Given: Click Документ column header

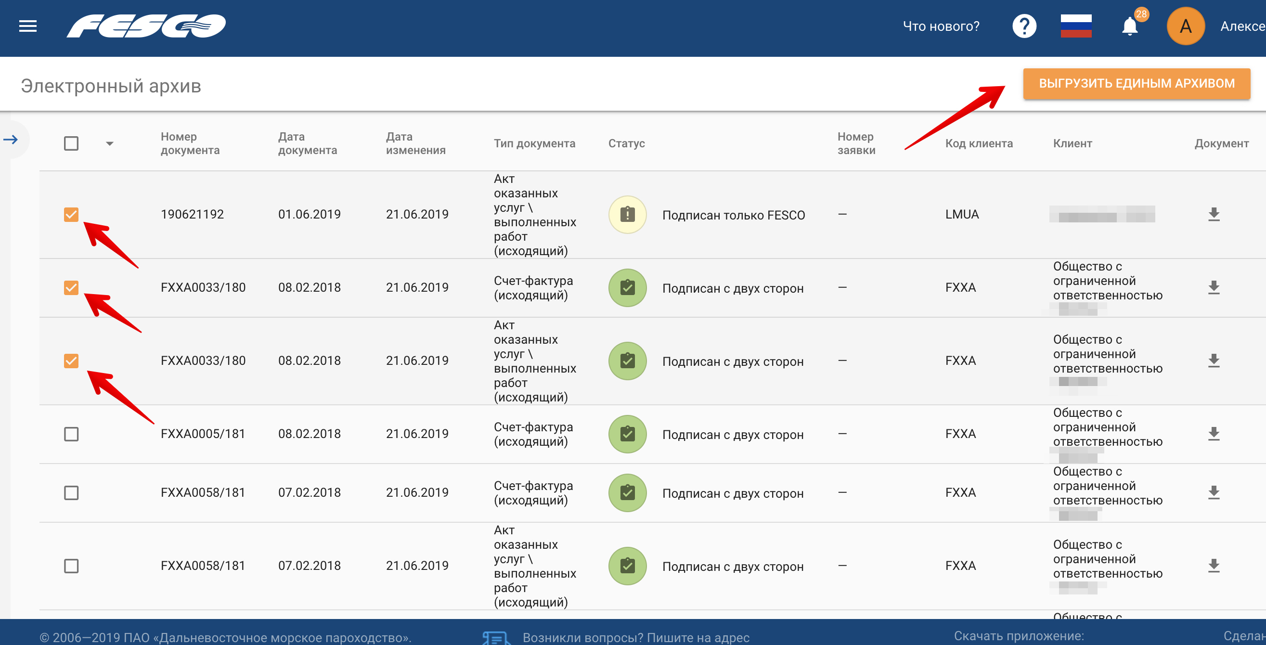Looking at the screenshot, I should click(x=1221, y=143).
